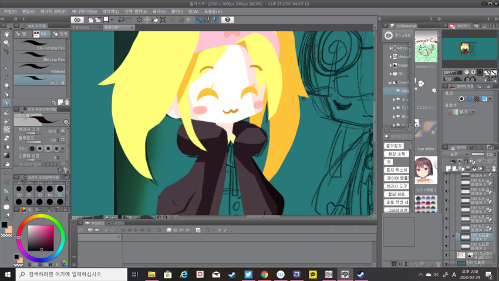Delete sub tool with trash icon
Image resolution: width=499 pixels, height=281 pixels.
[x=67, y=102]
